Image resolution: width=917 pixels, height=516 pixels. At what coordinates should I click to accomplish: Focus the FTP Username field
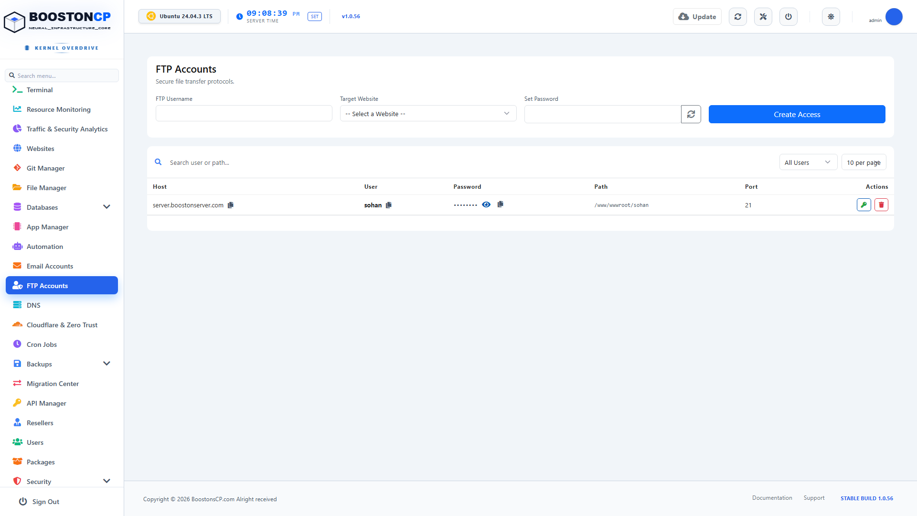coord(244,114)
